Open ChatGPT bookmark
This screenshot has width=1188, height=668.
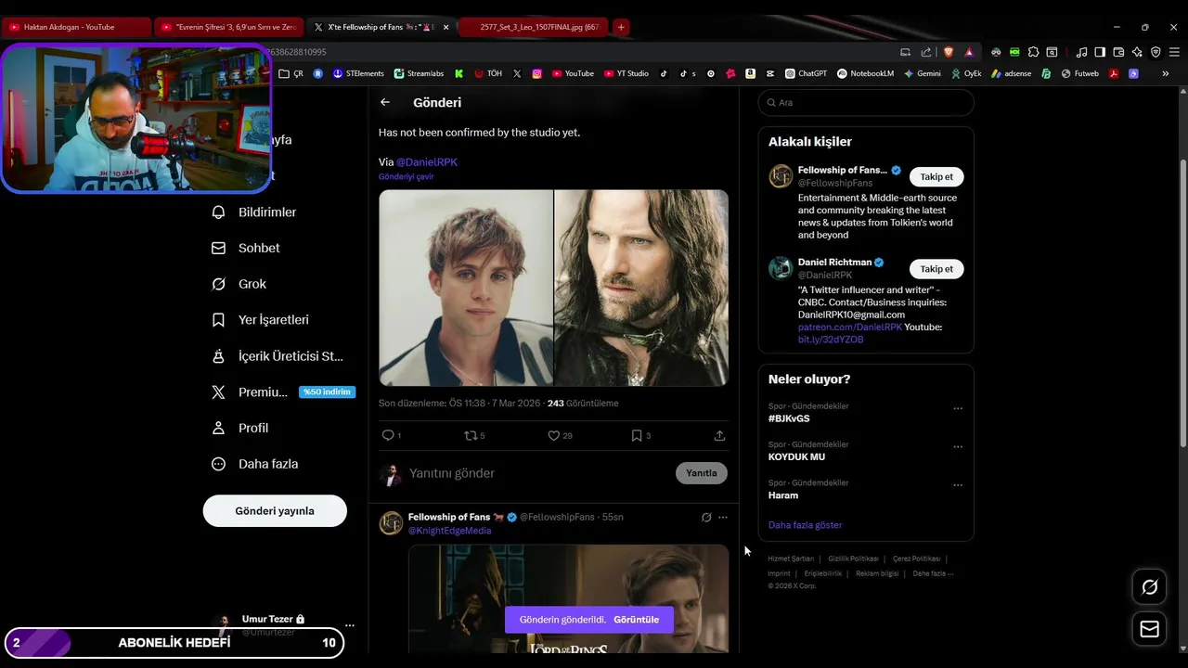806,73
